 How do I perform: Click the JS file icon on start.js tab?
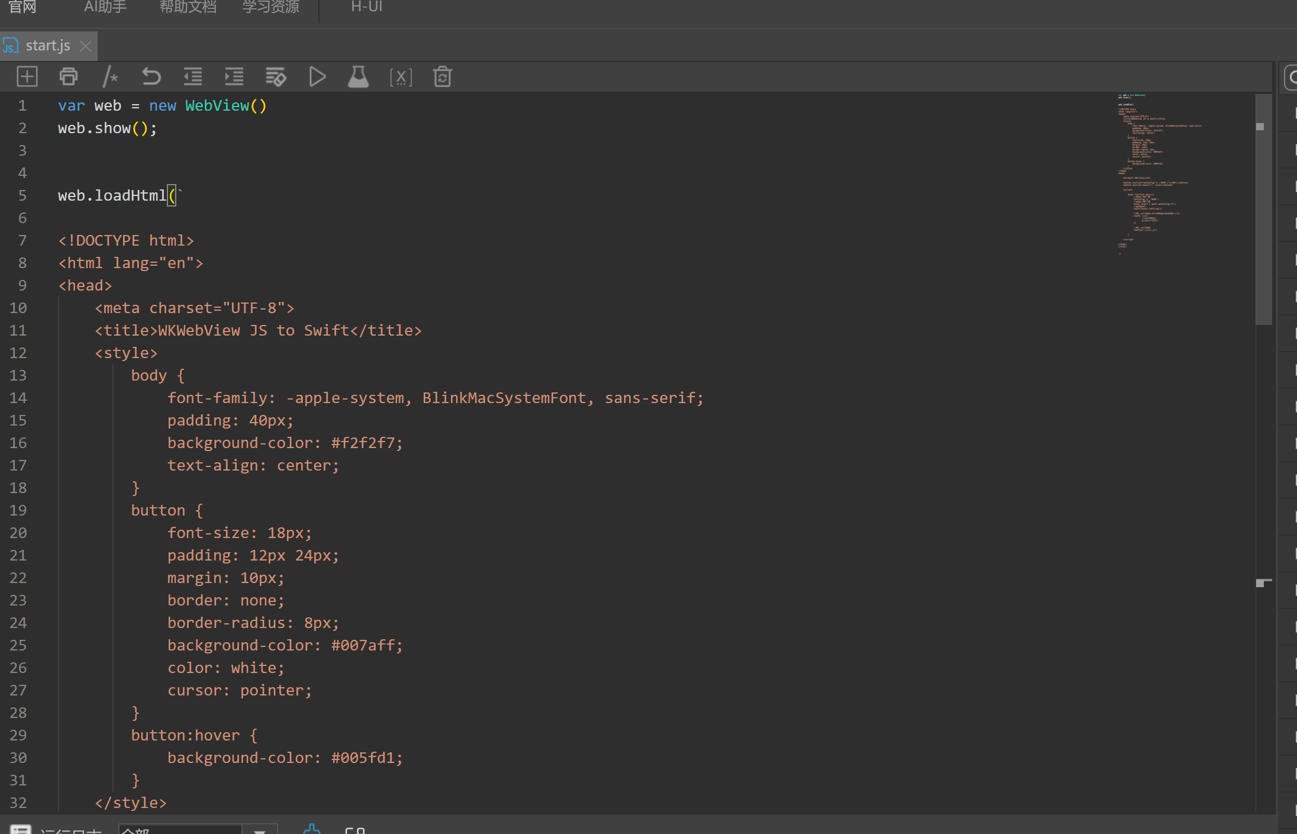click(11, 46)
